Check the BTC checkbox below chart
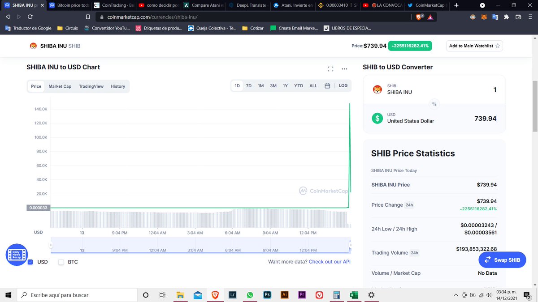The image size is (538, 302). pos(61,262)
